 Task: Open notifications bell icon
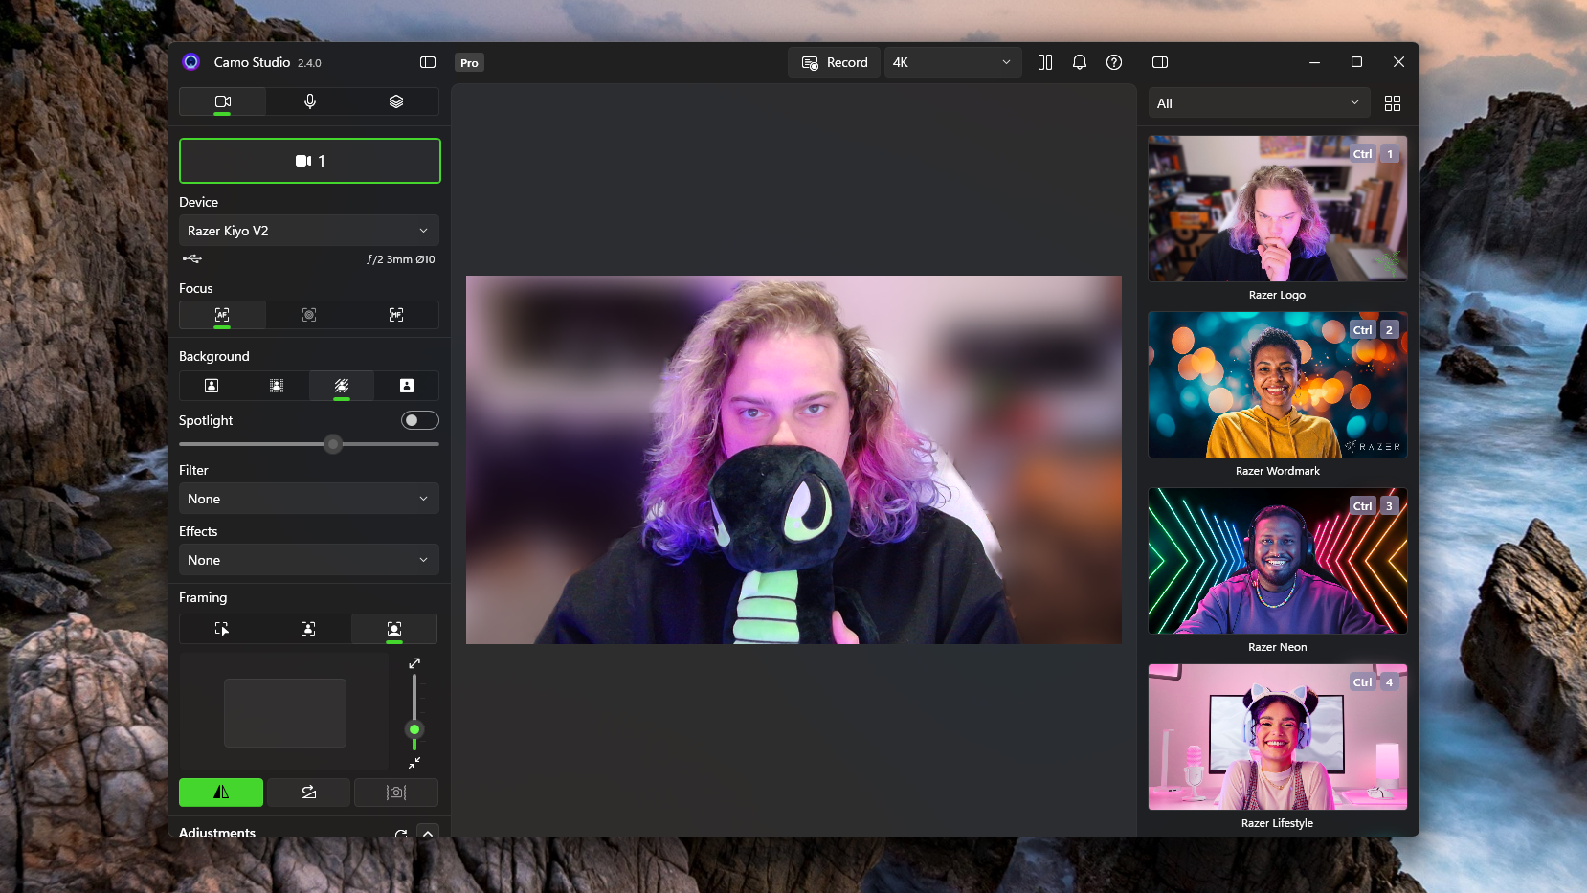1079,62
